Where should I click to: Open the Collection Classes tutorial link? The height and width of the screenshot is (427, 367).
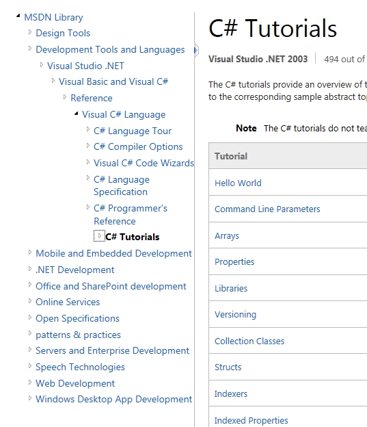click(x=249, y=341)
